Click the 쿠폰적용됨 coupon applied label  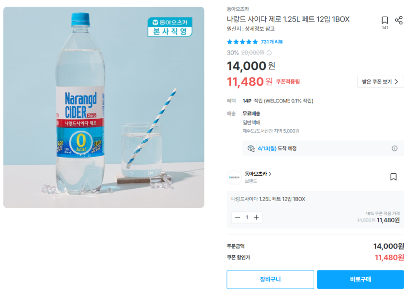point(288,82)
